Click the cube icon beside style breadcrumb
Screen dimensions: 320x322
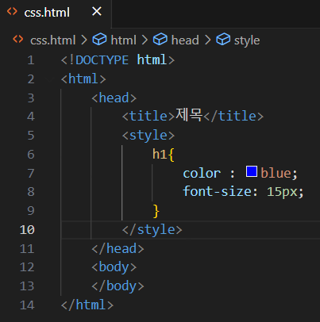pos(223,40)
